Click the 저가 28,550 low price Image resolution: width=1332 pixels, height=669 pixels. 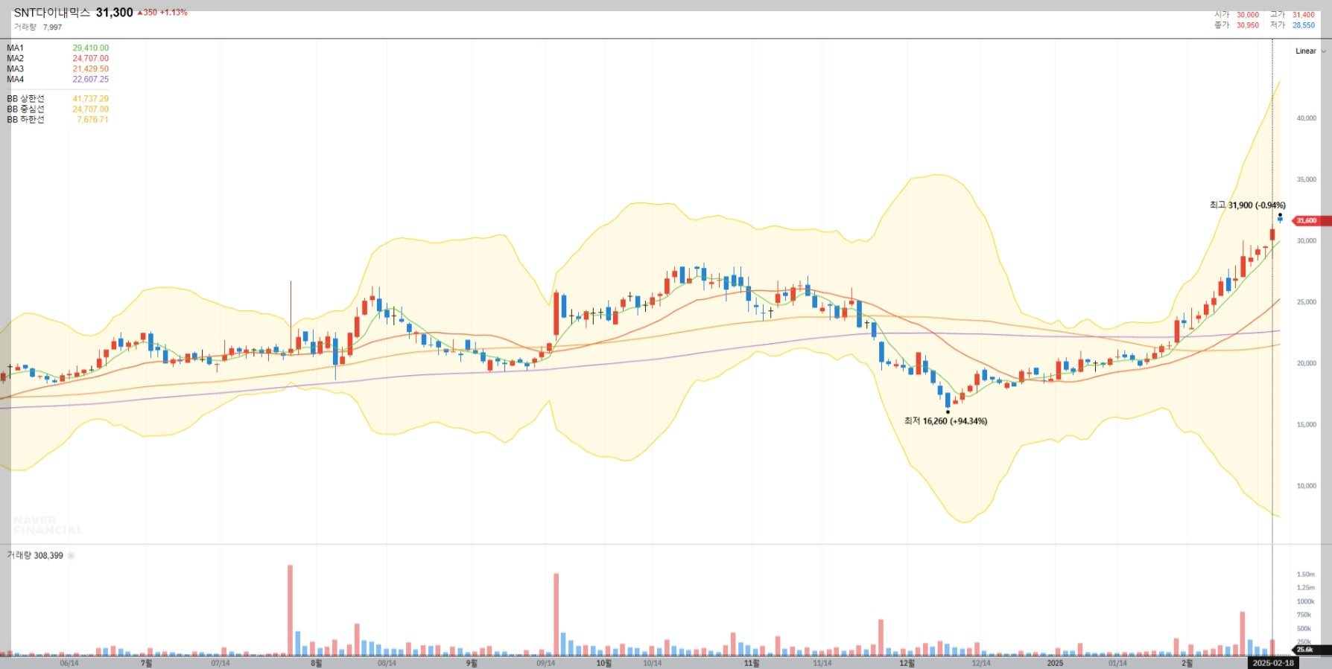pyautogui.click(x=1293, y=25)
